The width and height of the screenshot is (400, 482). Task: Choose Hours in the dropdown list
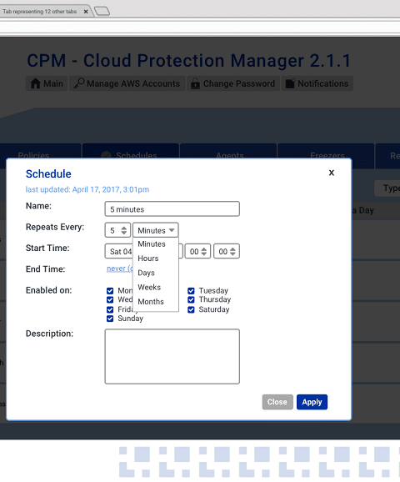148,259
